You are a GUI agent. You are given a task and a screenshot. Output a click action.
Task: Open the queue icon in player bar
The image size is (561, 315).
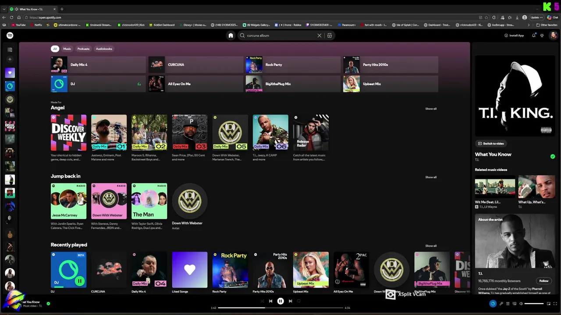pos(508,304)
